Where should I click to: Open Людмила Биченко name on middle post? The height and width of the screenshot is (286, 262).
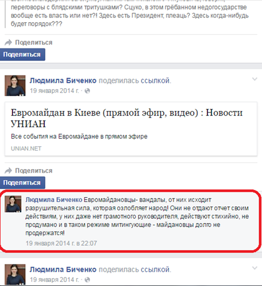click(x=63, y=80)
